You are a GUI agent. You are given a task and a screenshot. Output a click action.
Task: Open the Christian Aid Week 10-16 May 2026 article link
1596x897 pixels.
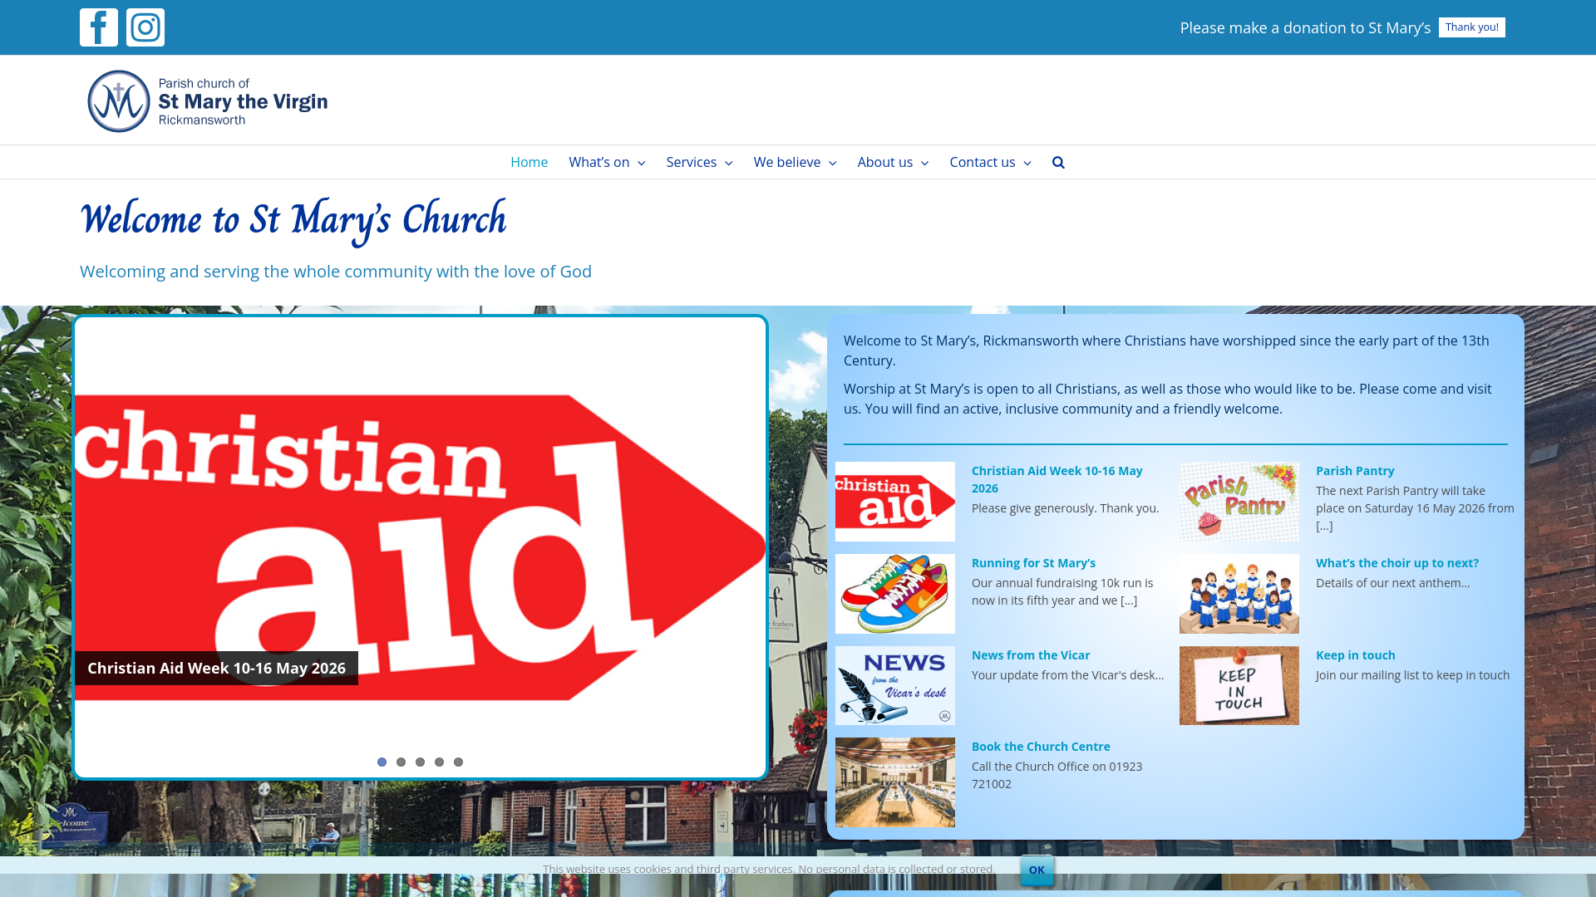click(1057, 479)
